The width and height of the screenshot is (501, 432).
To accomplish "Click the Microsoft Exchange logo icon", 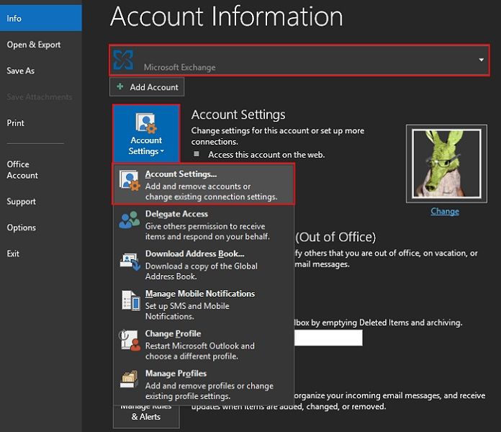I will point(123,60).
